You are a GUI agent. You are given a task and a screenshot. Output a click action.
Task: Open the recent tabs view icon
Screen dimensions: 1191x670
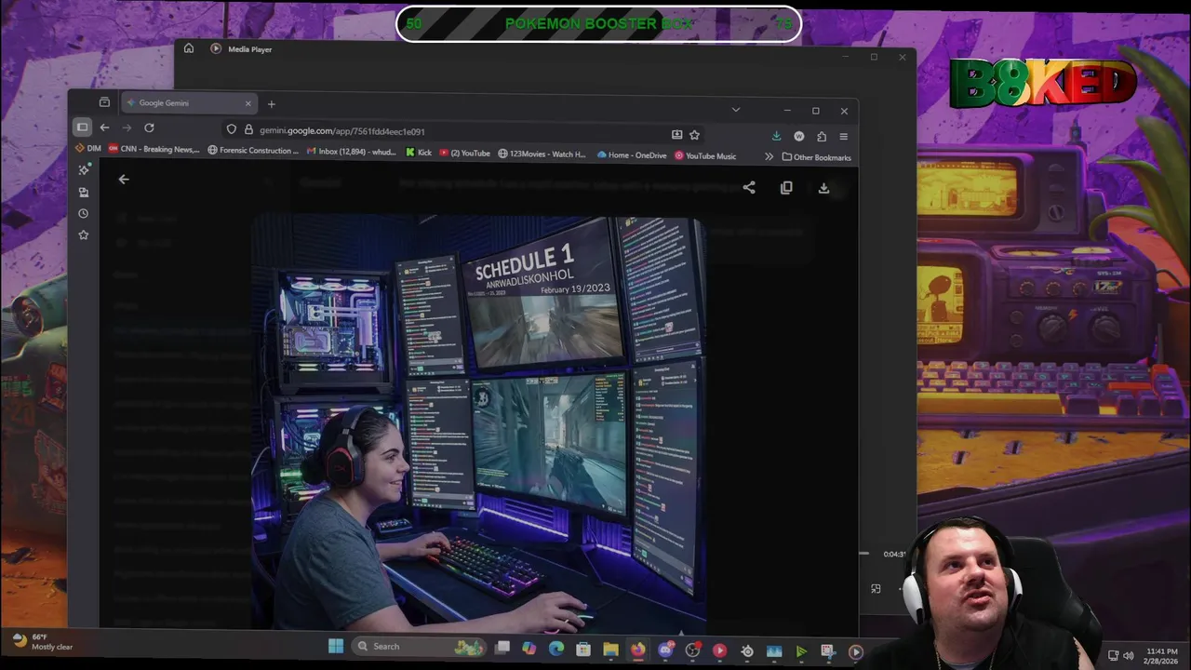[x=104, y=102]
